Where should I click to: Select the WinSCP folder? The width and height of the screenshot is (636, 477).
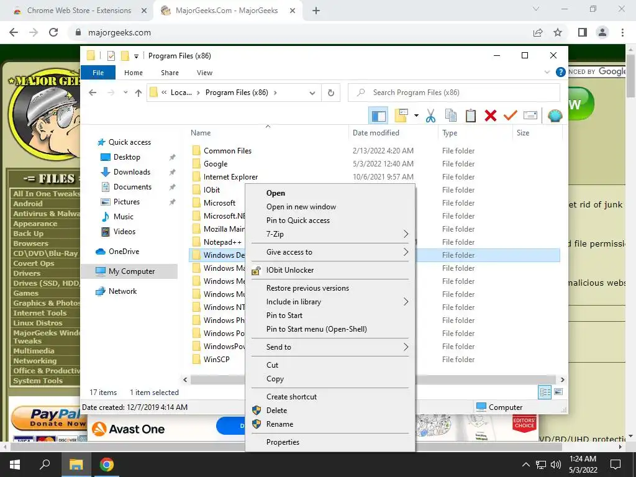coord(217,360)
